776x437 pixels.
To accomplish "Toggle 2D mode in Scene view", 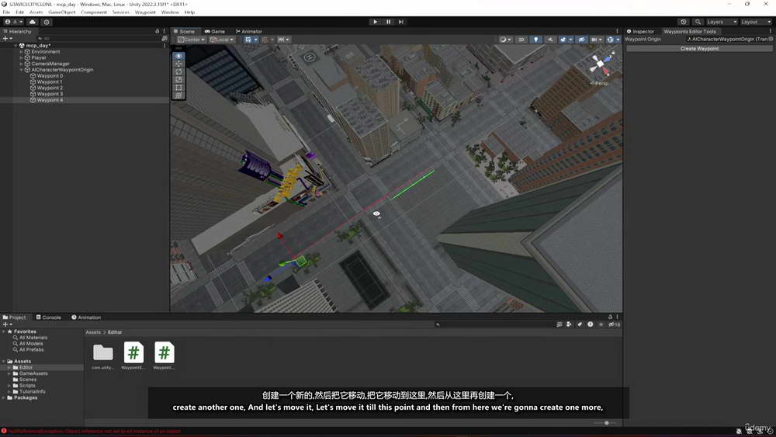I will pos(521,40).
